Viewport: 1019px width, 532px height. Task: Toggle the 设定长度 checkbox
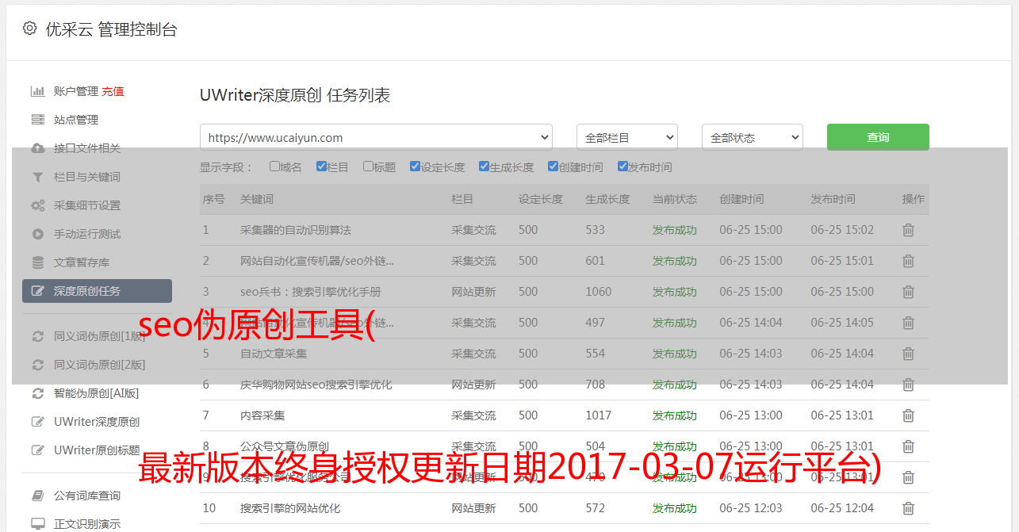[415, 166]
